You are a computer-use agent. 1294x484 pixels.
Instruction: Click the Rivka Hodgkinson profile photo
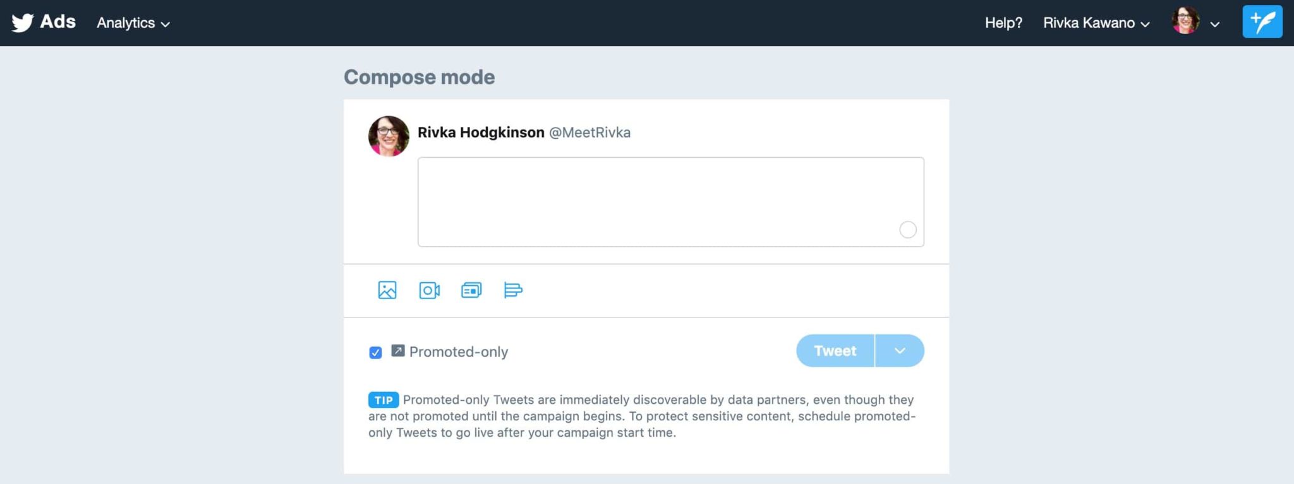coord(389,136)
